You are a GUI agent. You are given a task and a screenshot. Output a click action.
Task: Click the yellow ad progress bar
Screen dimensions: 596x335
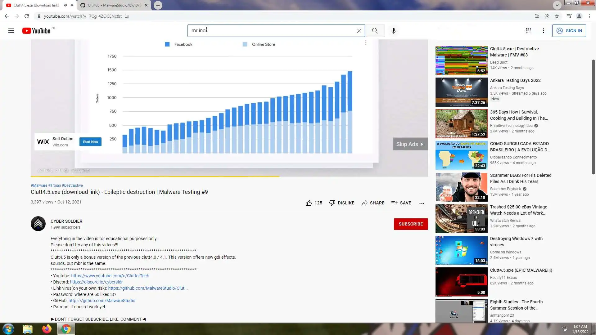[155, 176]
